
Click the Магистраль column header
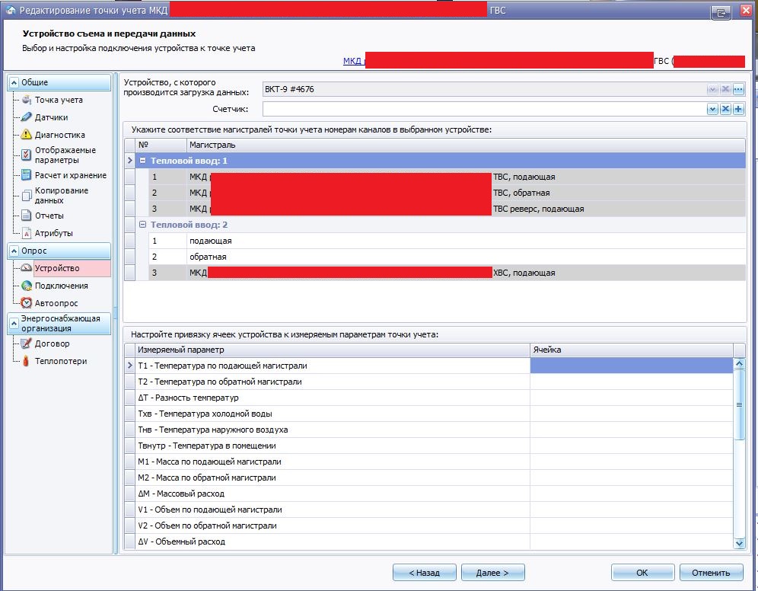tap(466, 145)
